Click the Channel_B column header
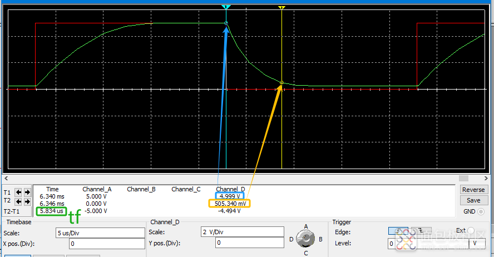Image resolution: width=494 pixels, height=257 pixels. click(x=141, y=189)
